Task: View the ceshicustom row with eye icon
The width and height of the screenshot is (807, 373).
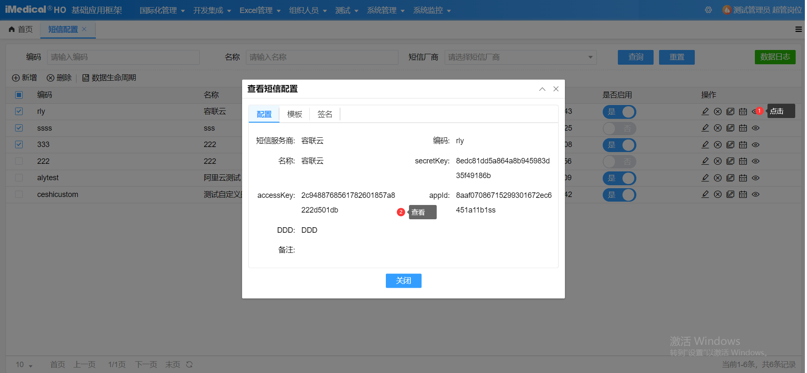Action: (x=756, y=194)
